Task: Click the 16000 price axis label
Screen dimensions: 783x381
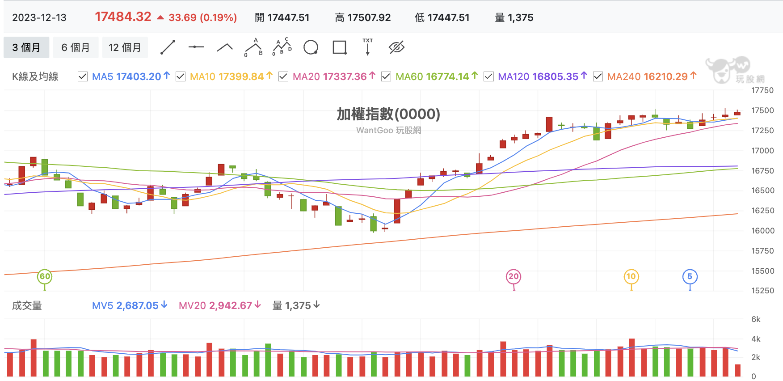Action: click(x=762, y=231)
